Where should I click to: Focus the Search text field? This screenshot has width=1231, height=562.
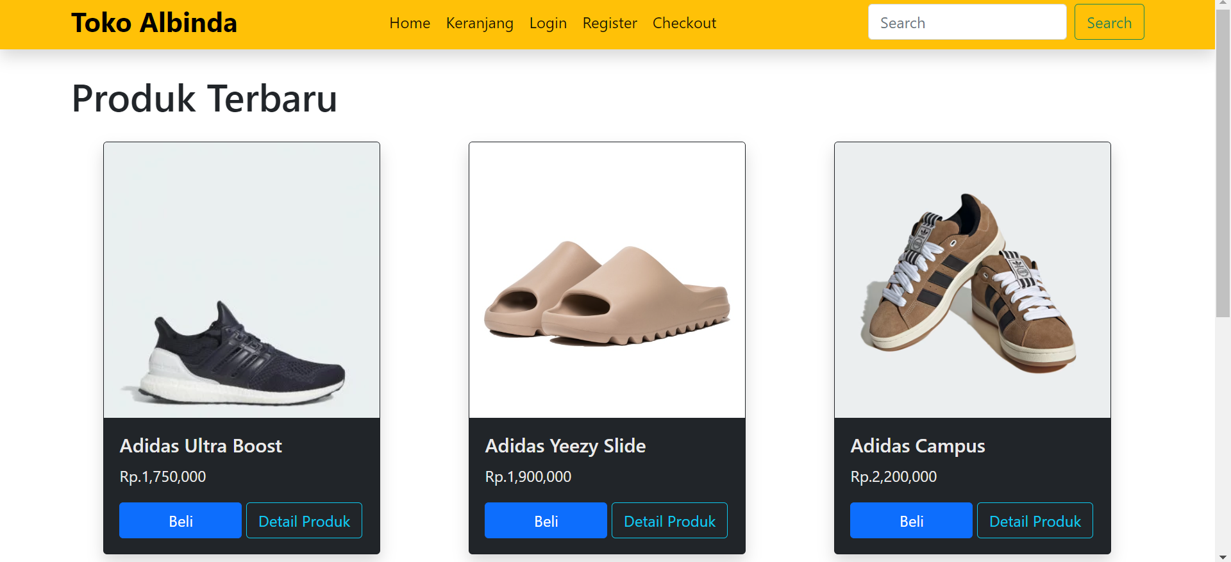pyautogui.click(x=967, y=22)
